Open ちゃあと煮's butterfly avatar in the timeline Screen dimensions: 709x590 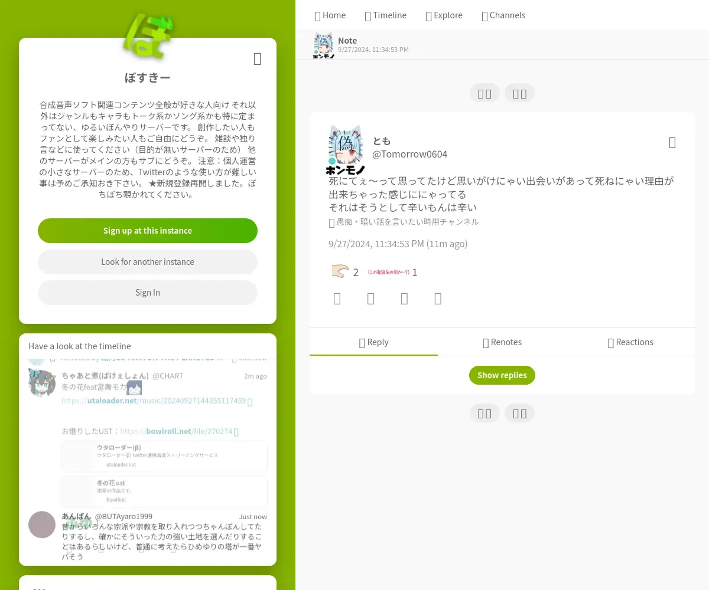[42, 383]
